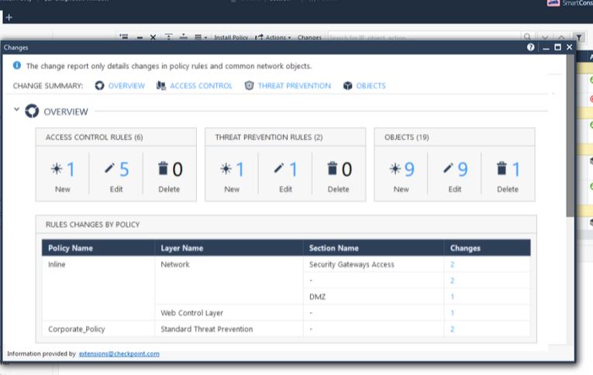Click the pencil icon in the Threat Prevention card
This screenshot has width=593, height=375.
click(279, 168)
